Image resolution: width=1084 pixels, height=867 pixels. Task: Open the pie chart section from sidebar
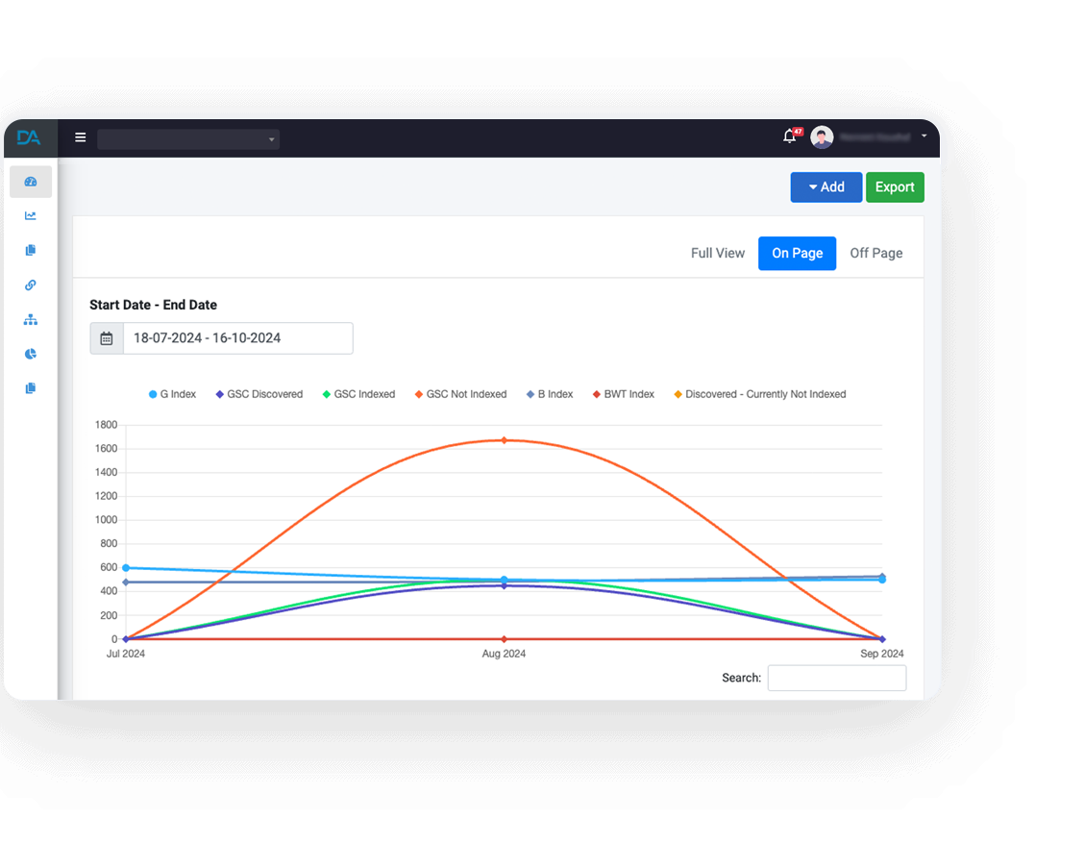coord(31,354)
